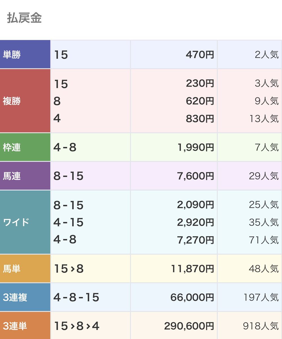Image resolution: width=282 pixels, height=339 pixels.
Task: Select the teal ワイド label cell
Action: pyautogui.click(x=25, y=222)
